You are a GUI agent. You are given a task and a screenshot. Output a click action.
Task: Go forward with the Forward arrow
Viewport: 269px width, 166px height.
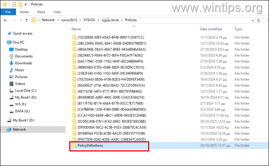point(14,20)
